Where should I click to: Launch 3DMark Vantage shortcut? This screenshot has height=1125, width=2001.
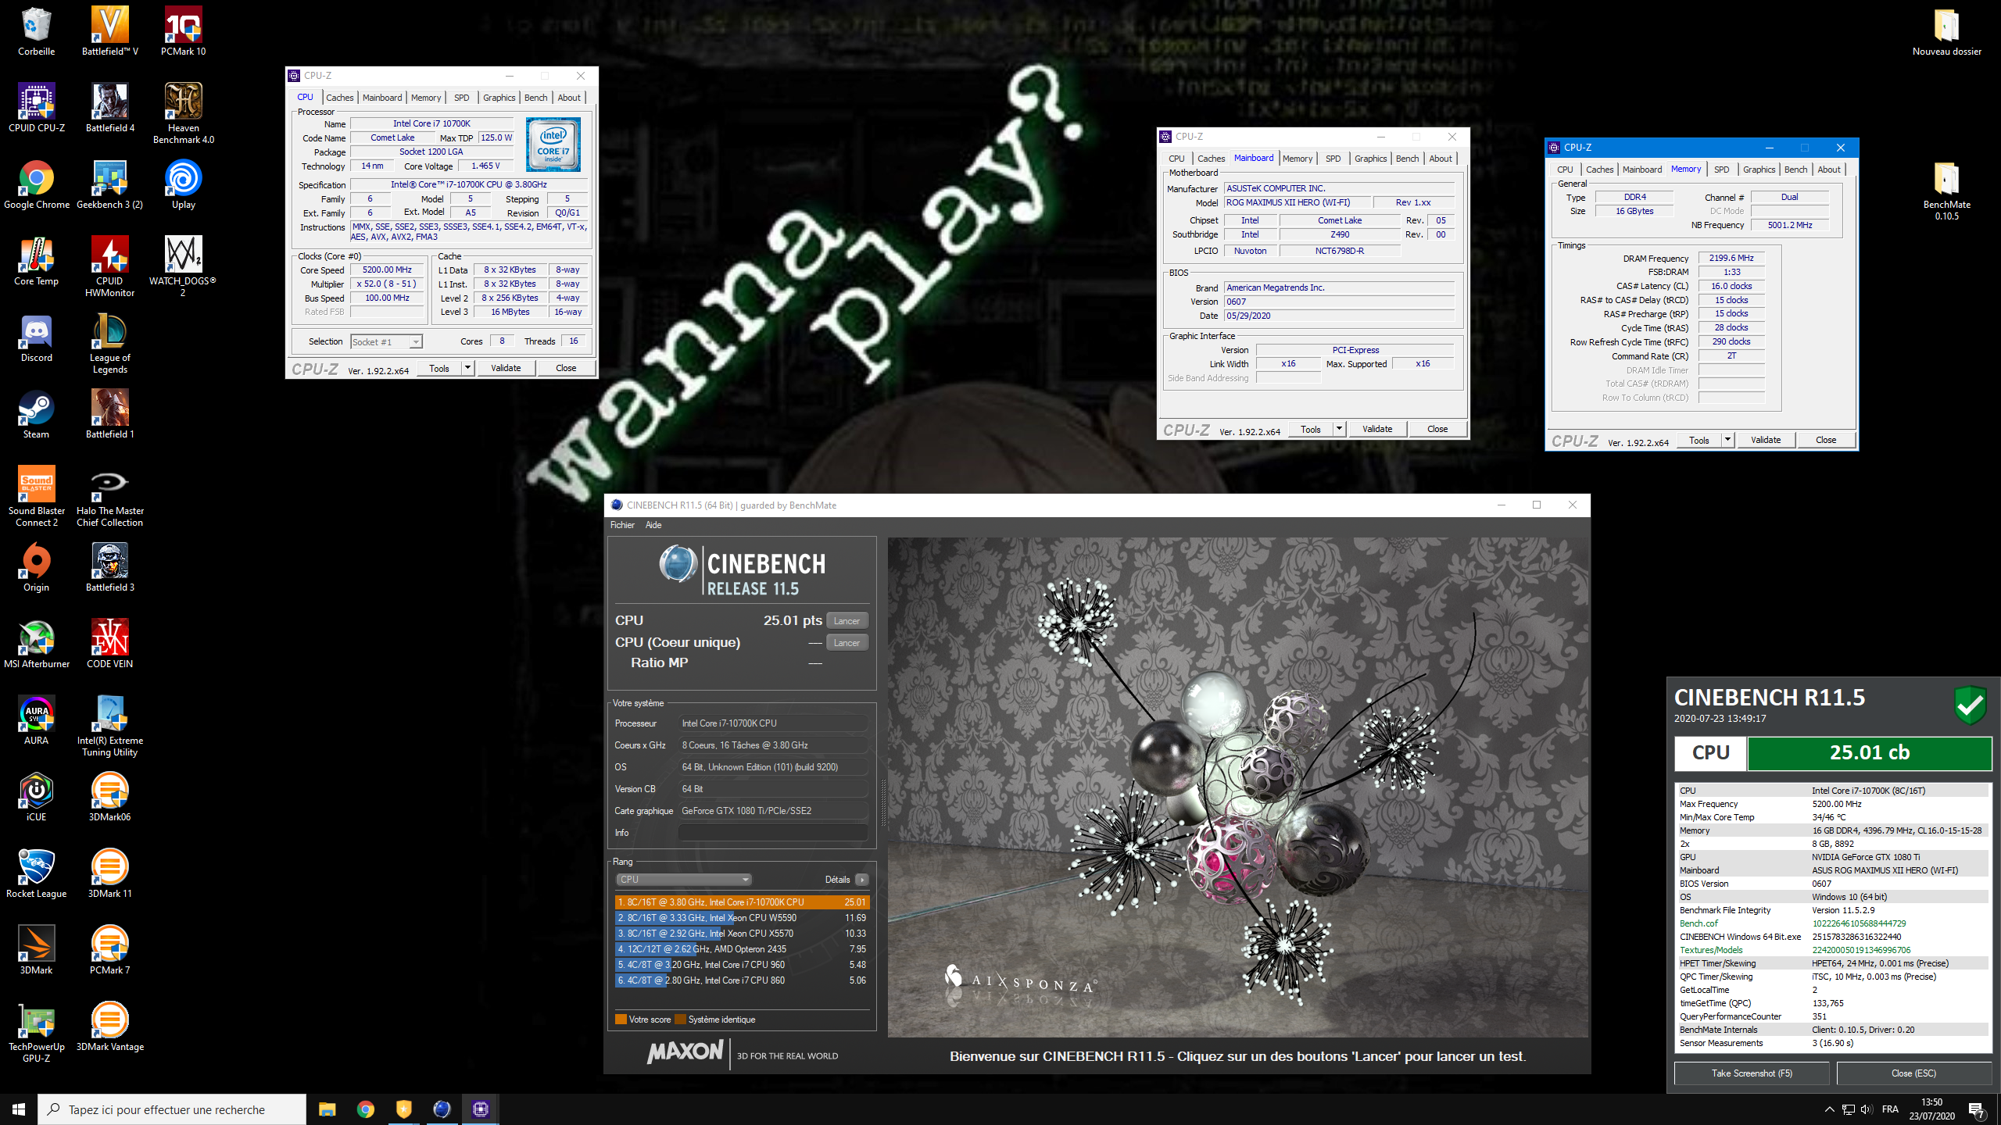point(109,1027)
